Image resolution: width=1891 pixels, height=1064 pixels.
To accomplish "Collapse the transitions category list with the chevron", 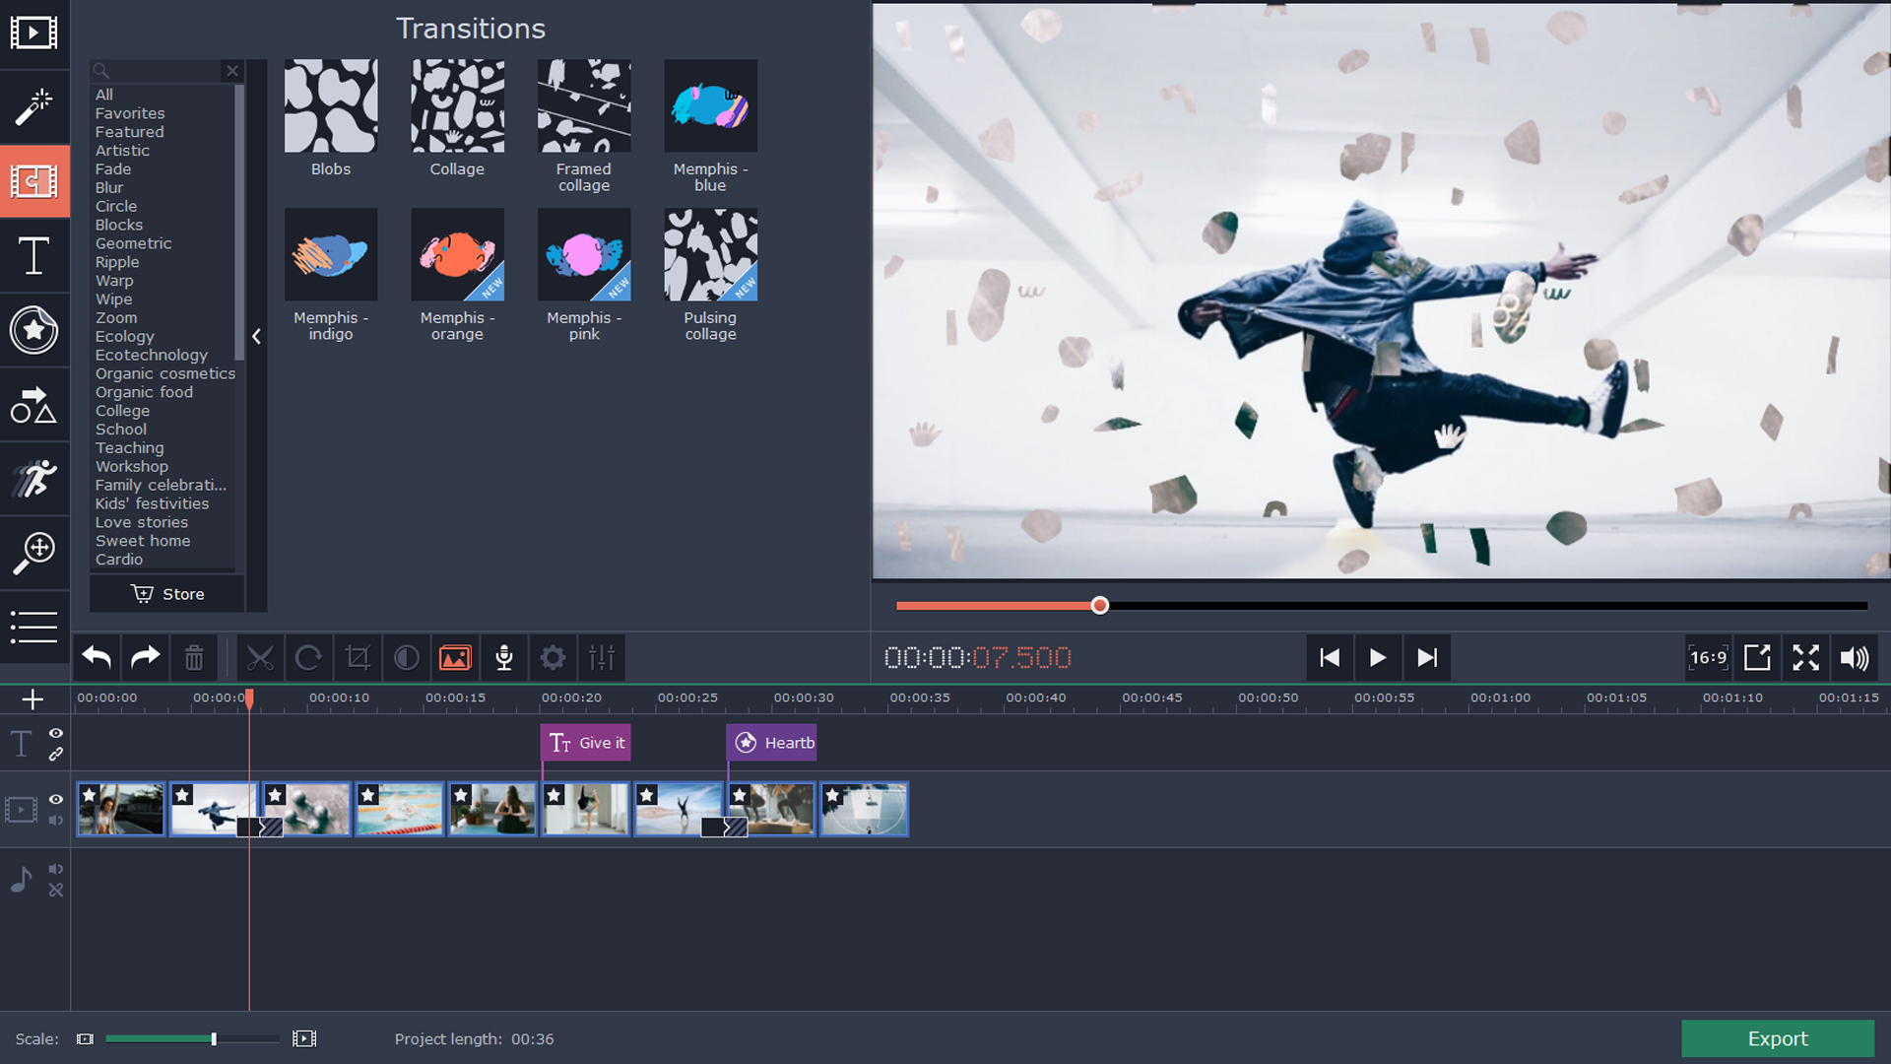I will click(255, 336).
